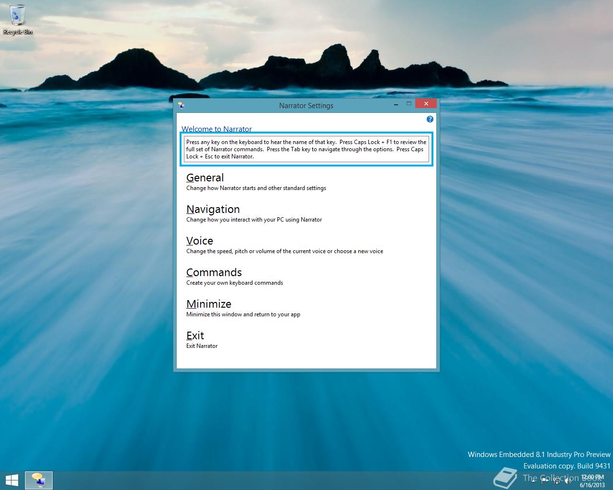613x490 pixels.
Task: Select the Narrator taskbar icon
Action: [38, 480]
